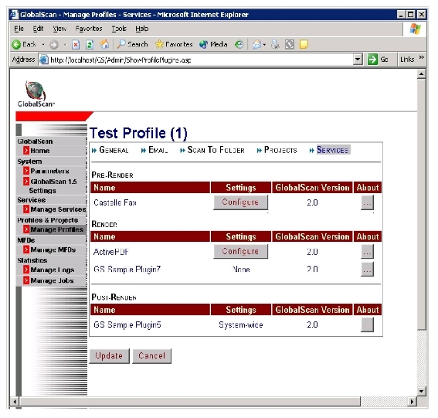Open About for Castelle Fax
The height and width of the screenshot is (418, 438).
click(x=367, y=202)
